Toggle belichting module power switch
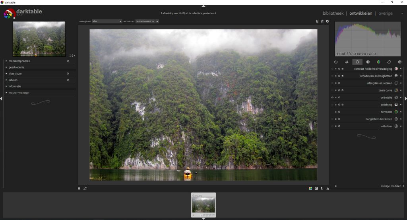 pos(332,105)
